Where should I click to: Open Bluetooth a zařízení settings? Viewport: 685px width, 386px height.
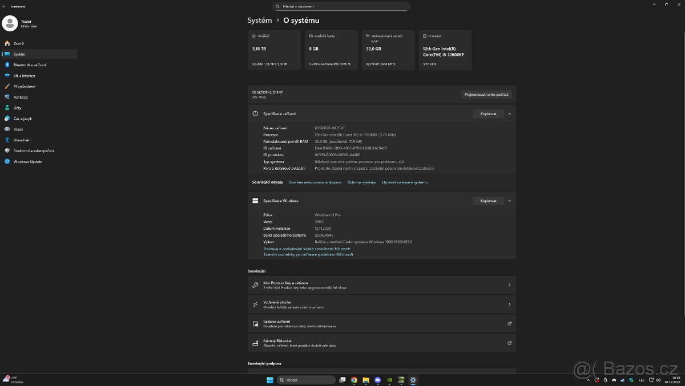[30, 65]
